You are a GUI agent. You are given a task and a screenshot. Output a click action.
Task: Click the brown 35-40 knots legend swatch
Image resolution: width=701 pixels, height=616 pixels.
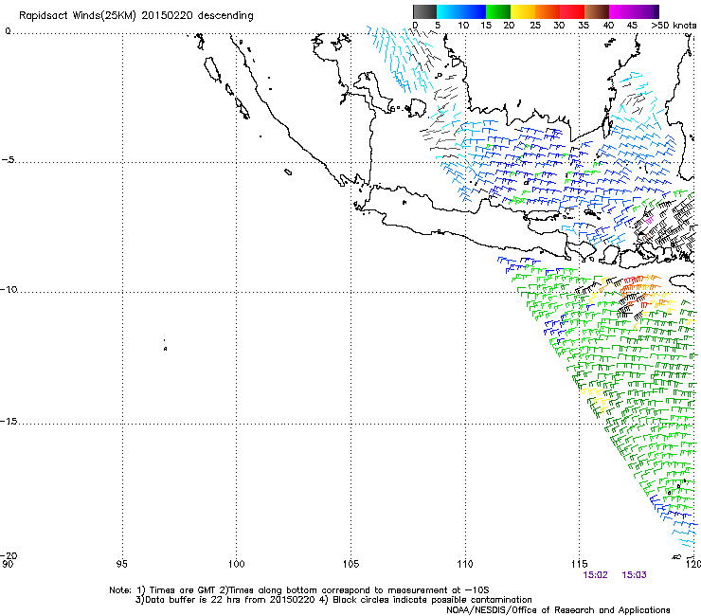pyautogui.click(x=597, y=11)
